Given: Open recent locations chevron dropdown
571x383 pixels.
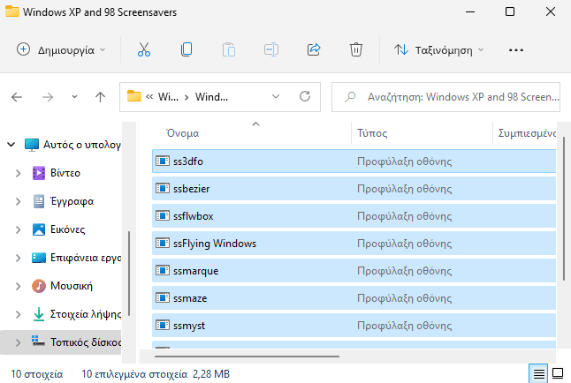Looking at the screenshot, I should coord(74,97).
